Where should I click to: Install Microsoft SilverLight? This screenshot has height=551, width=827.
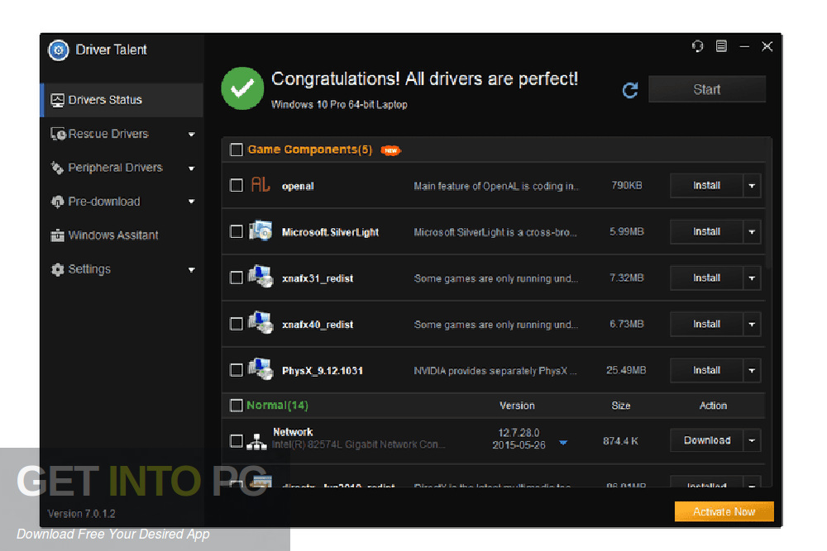[707, 232]
